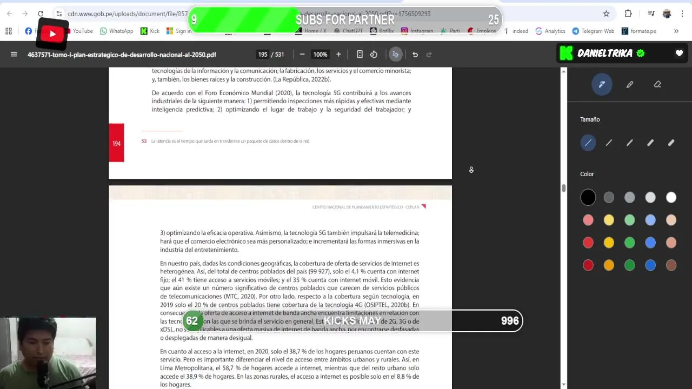Choose the second thickest pen size
The height and width of the screenshot is (389, 692).
(x=650, y=143)
